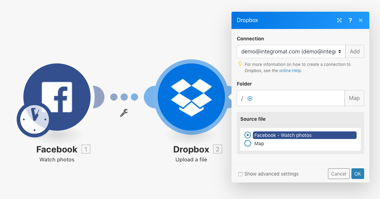This screenshot has height=199, width=380.
Task: Enable Show advanced settings checkbox
Action: (240, 174)
